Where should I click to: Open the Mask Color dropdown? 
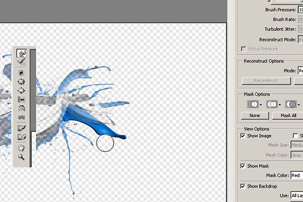(x=297, y=175)
